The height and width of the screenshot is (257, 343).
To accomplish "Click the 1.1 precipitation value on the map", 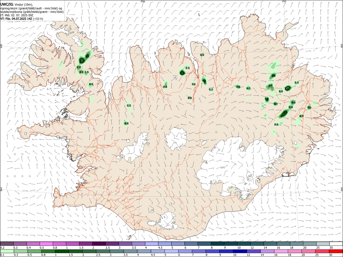I will [276, 104].
